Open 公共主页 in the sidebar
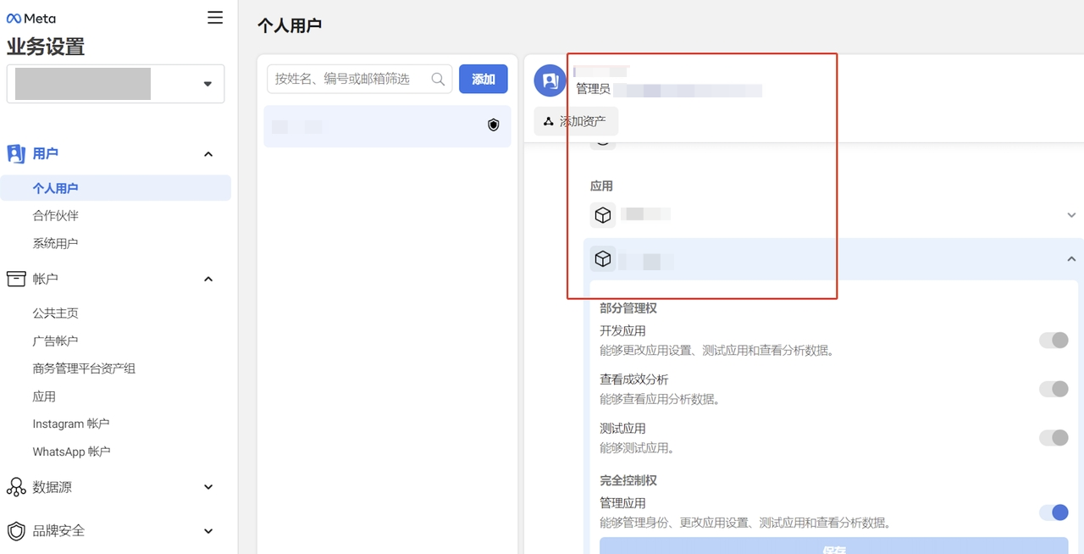Viewport: 1084px width, 554px height. 55,313
